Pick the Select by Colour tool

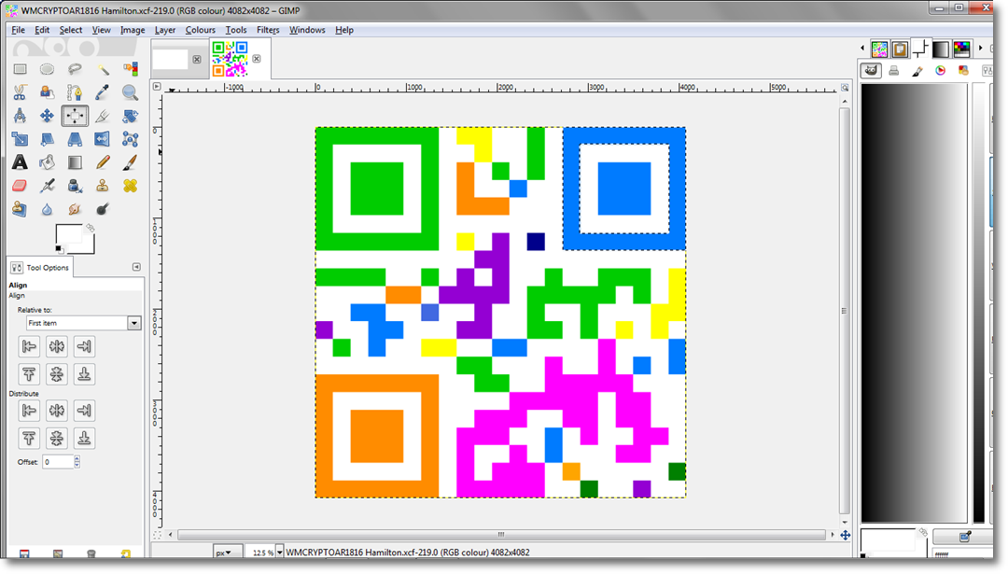130,69
